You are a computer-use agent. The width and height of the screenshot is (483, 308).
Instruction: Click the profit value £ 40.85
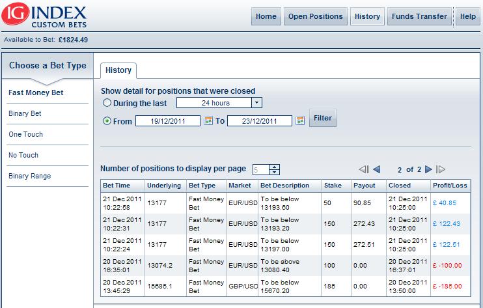445,203
